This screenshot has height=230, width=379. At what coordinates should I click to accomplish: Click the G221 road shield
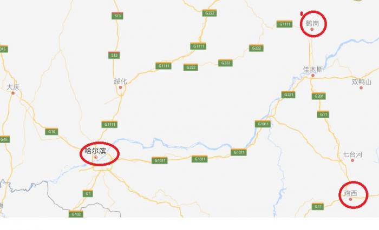coord(289,94)
